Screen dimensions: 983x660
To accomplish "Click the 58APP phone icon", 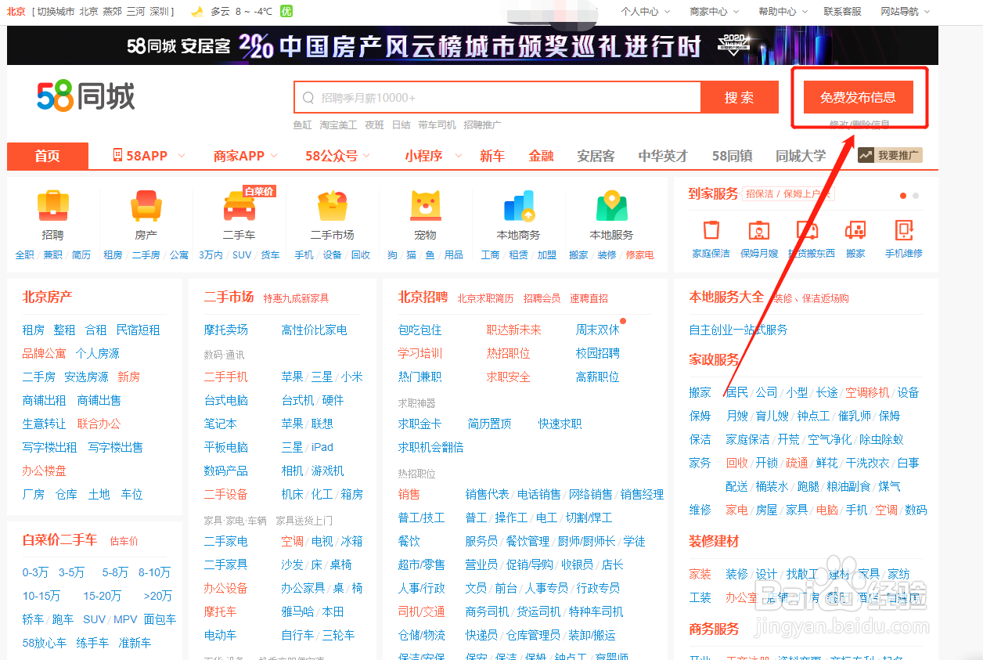I will coord(117,155).
